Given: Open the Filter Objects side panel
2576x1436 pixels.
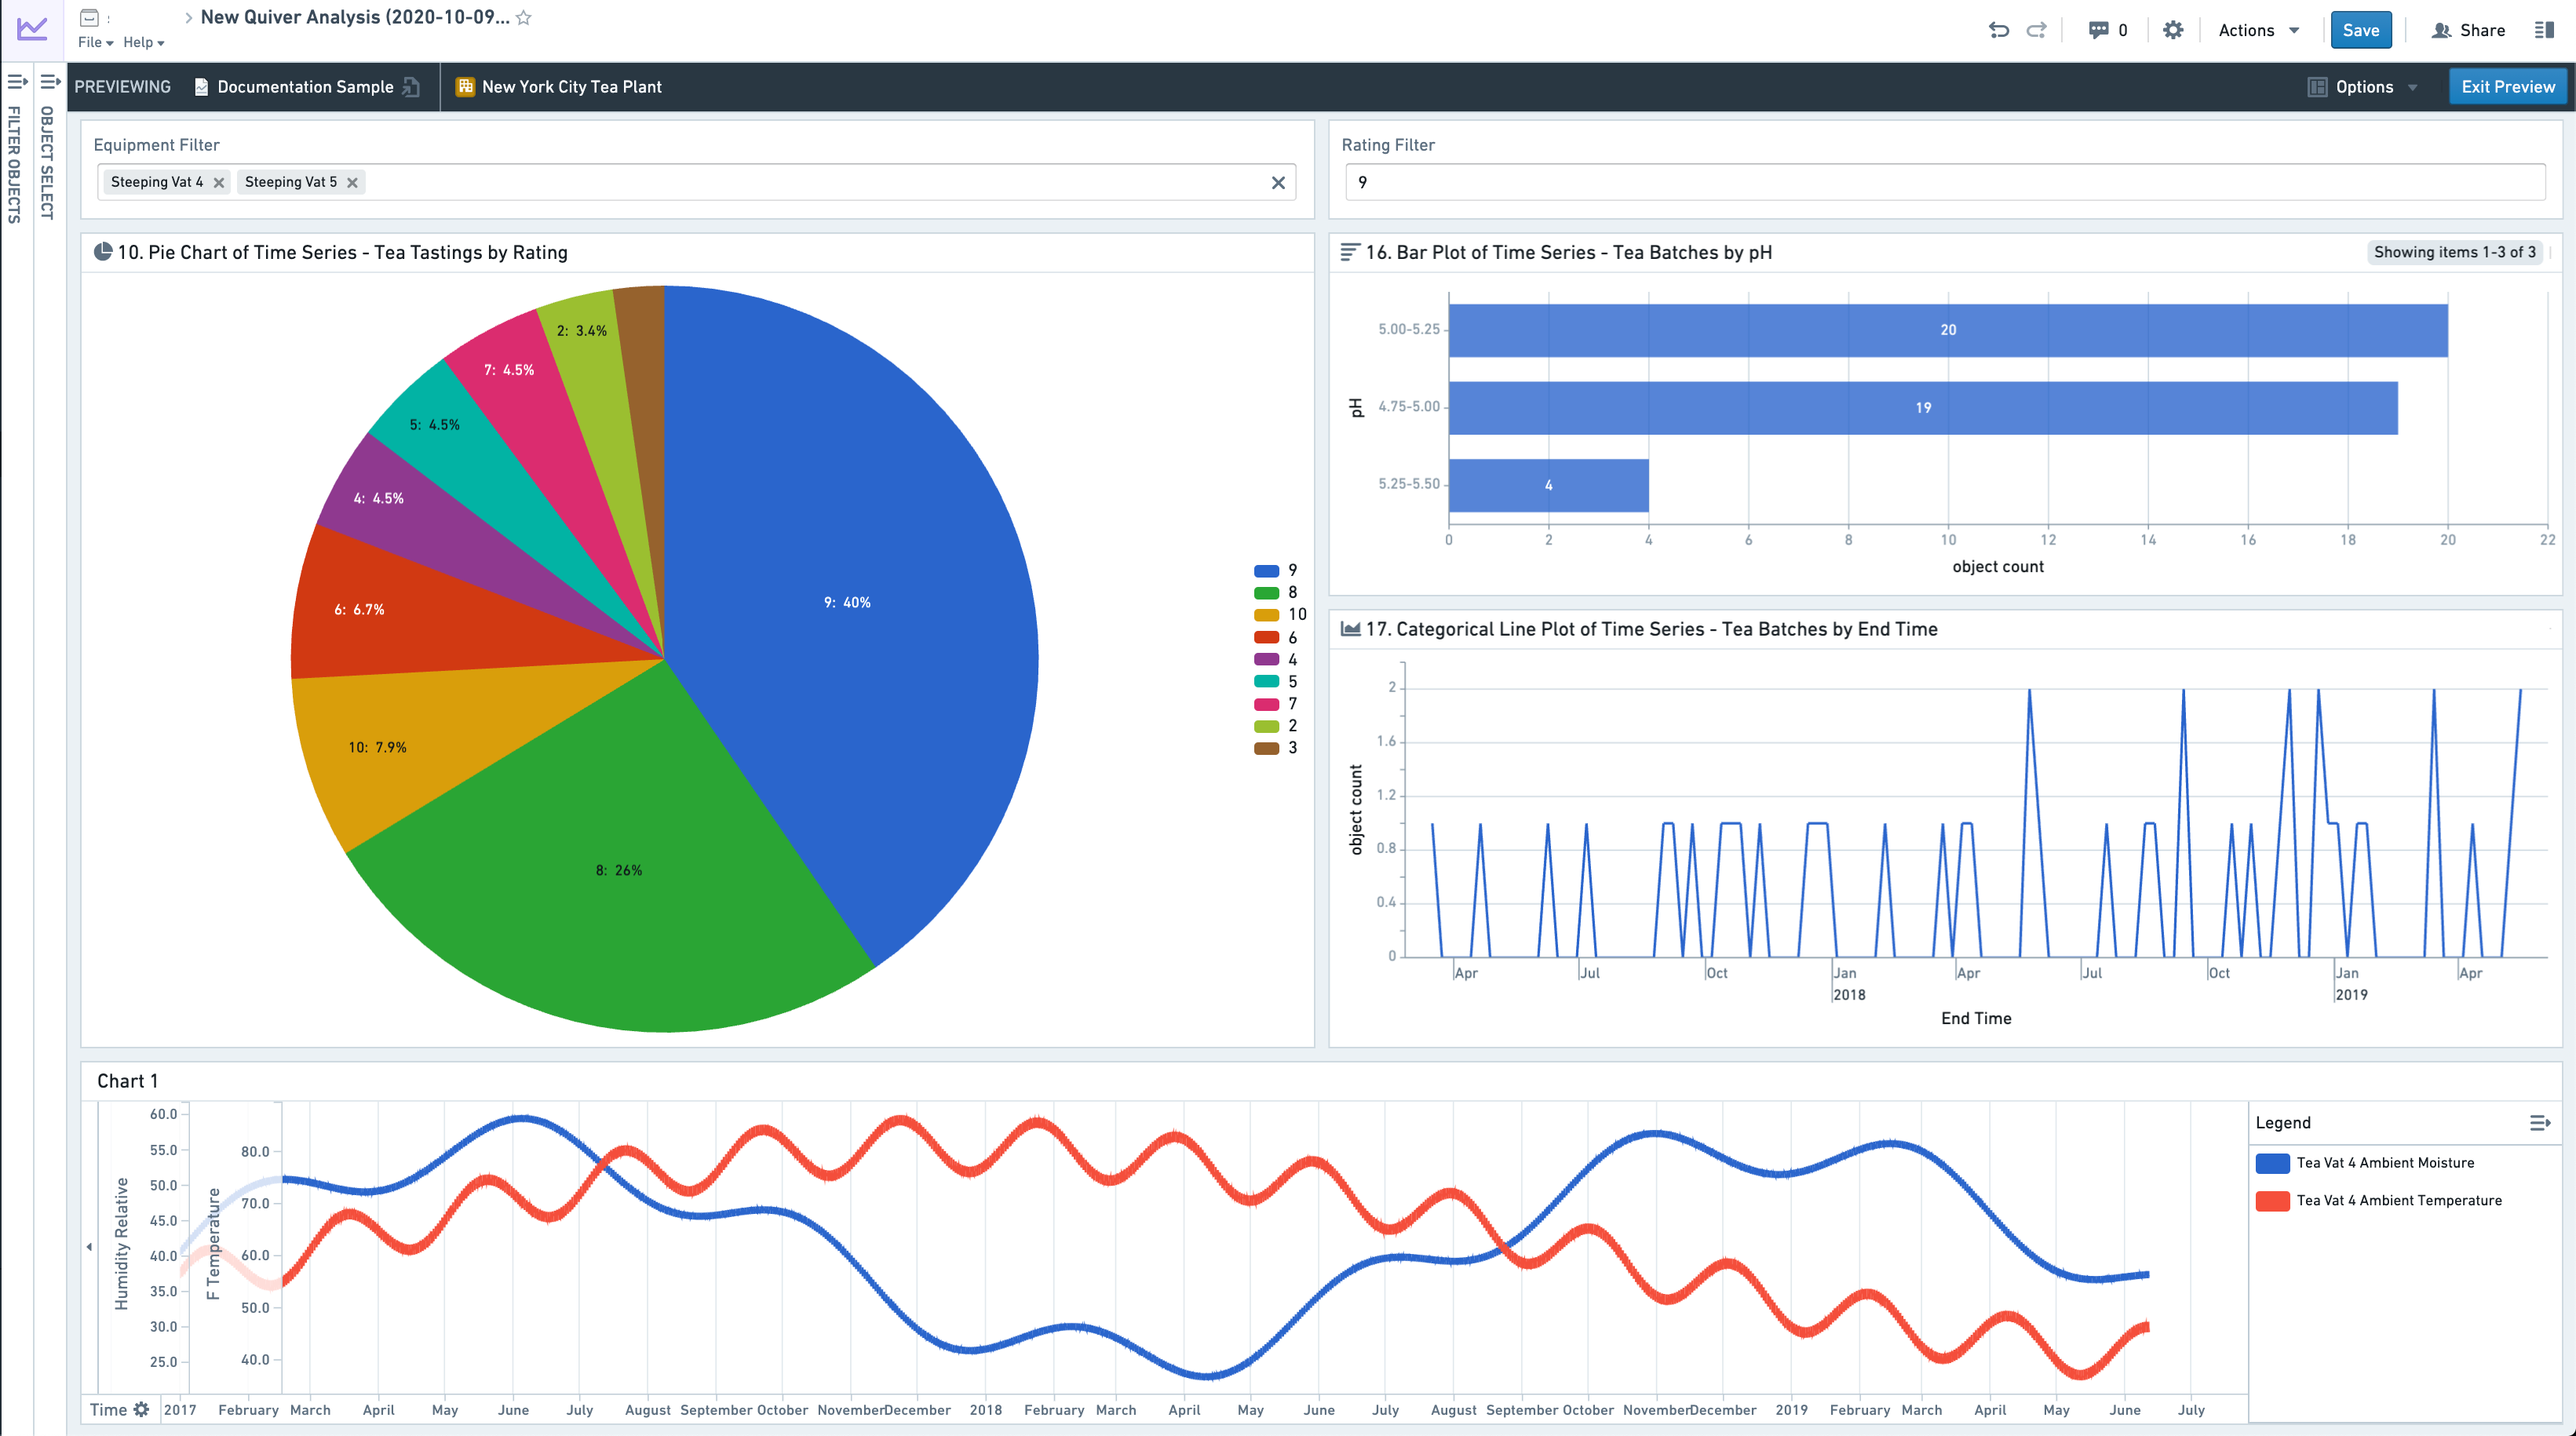Looking at the screenshot, I should [16, 150].
